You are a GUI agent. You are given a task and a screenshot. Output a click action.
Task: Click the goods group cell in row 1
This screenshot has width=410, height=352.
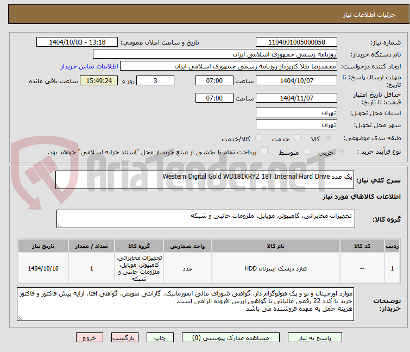139,268
